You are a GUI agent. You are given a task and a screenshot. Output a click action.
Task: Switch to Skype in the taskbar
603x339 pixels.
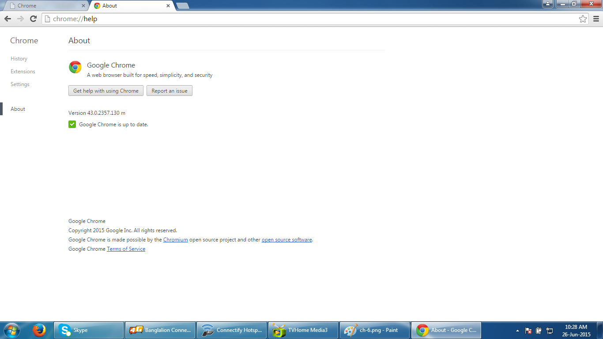[89, 330]
